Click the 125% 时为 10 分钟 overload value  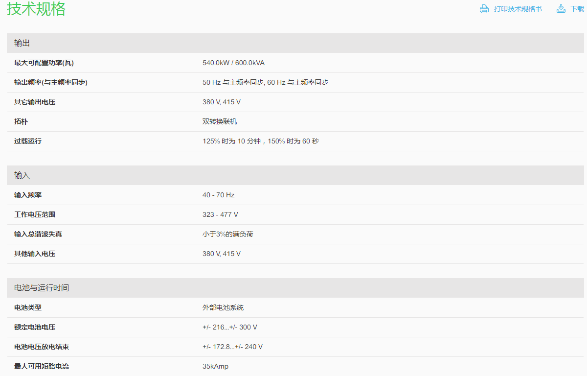tap(260, 141)
